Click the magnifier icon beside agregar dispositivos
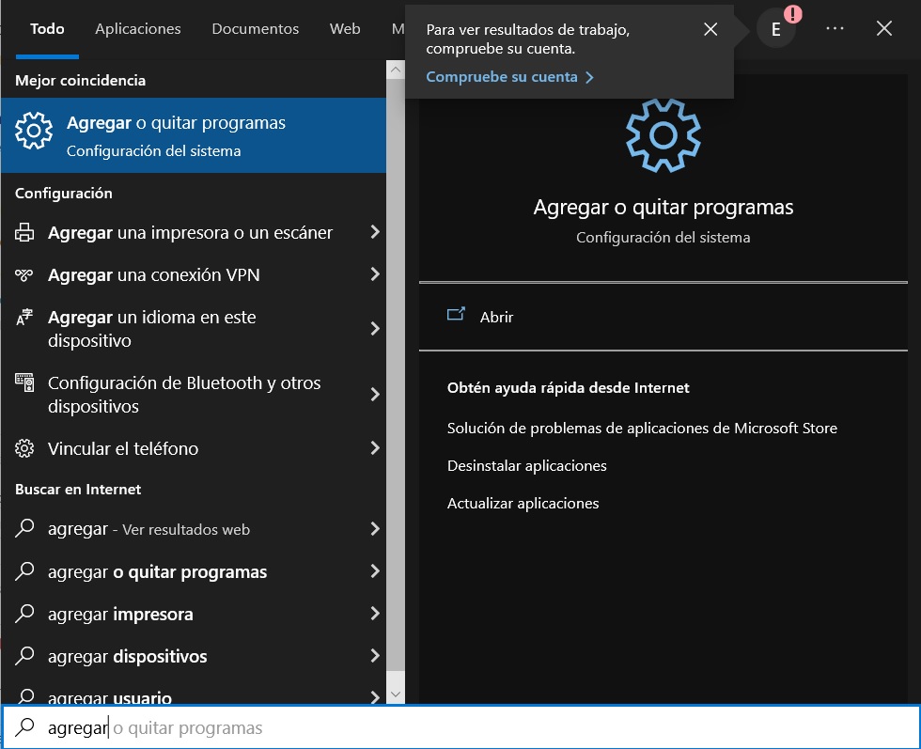Screen dimensions: 921x749 [24, 656]
